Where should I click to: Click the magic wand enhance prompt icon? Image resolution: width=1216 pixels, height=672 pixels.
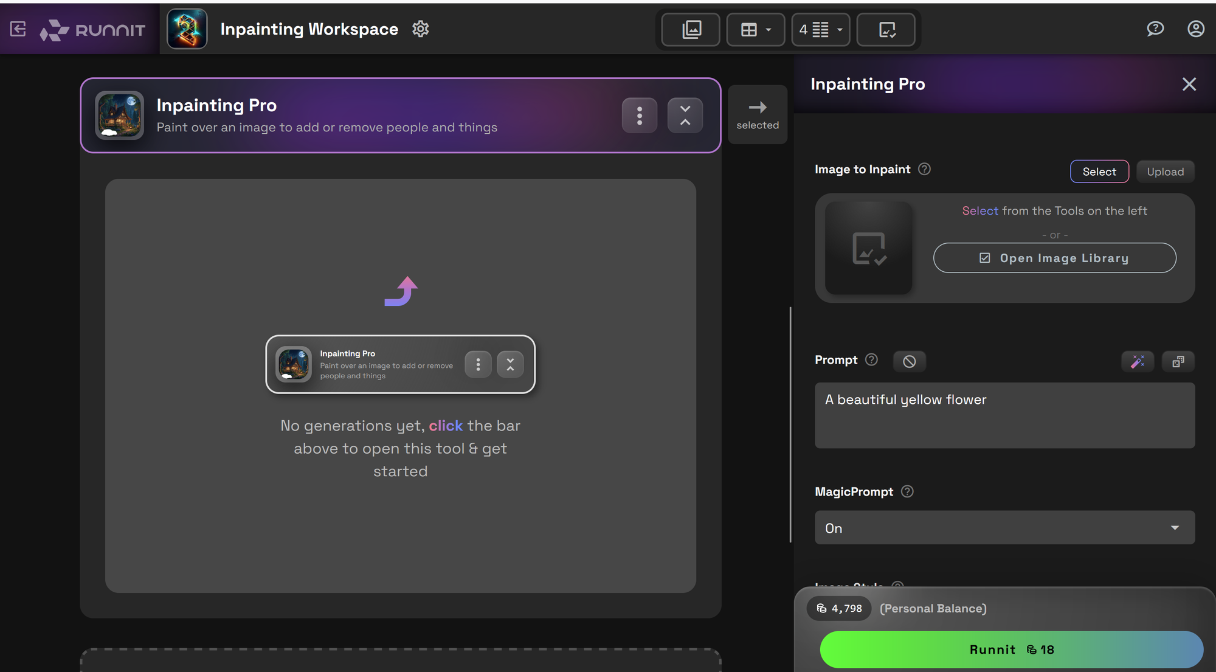[1137, 361]
